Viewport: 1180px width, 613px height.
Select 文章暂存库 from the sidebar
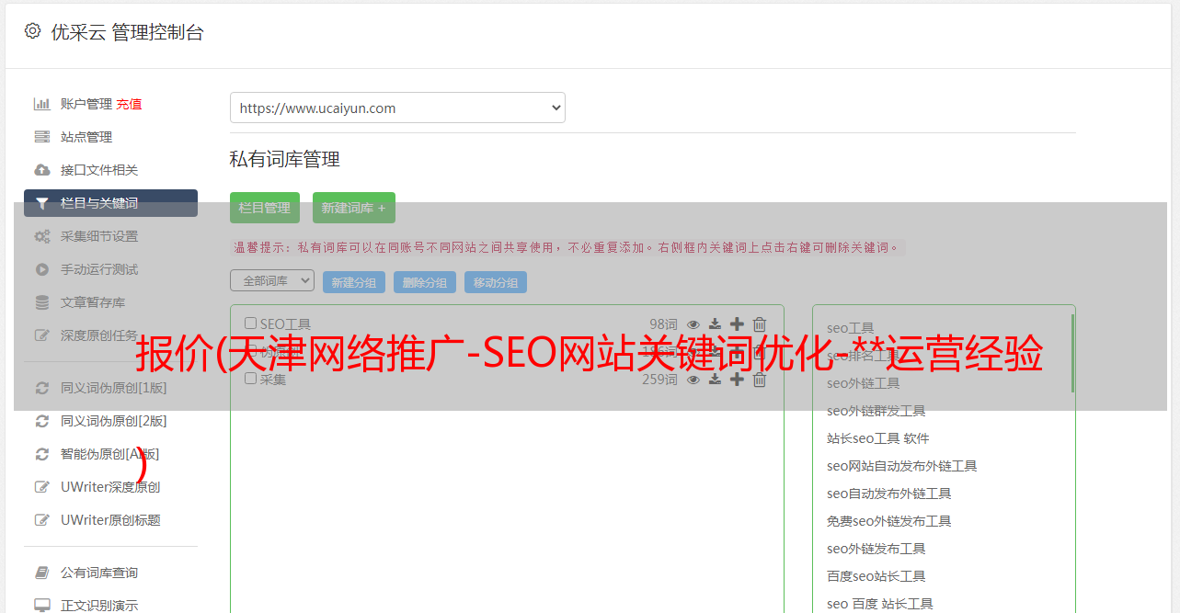click(x=93, y=302)
